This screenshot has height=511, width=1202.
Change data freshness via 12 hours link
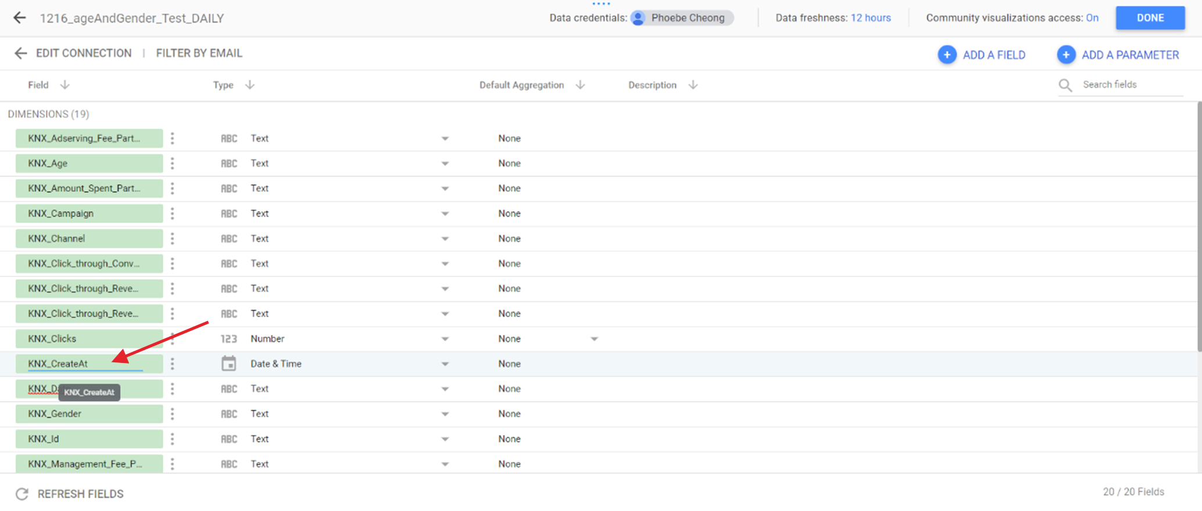[870, 18]
